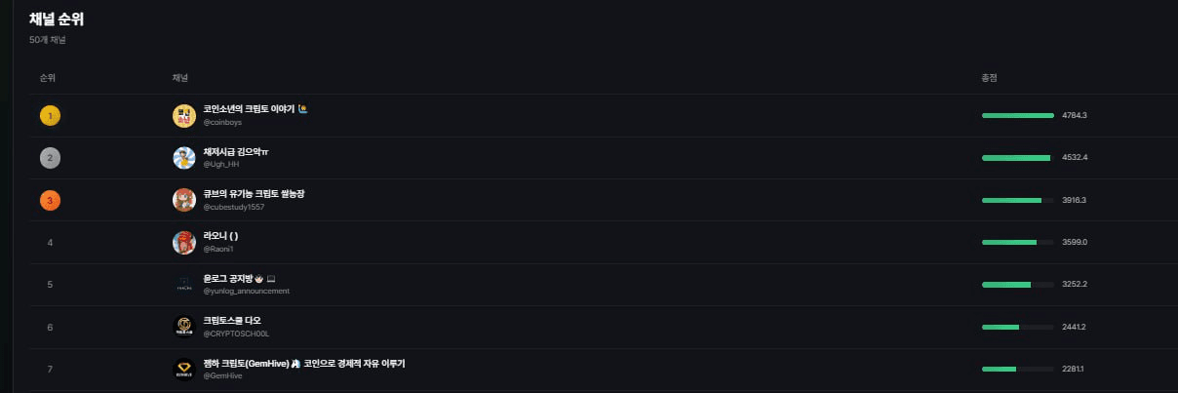This screenshot has height=393, width=1178.
Task: Click the GemHive channel avatar
Action: click(x=183, y=369)
